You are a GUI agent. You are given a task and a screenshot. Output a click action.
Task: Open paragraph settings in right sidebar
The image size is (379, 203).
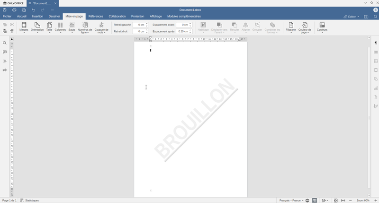tap(376, 43)
